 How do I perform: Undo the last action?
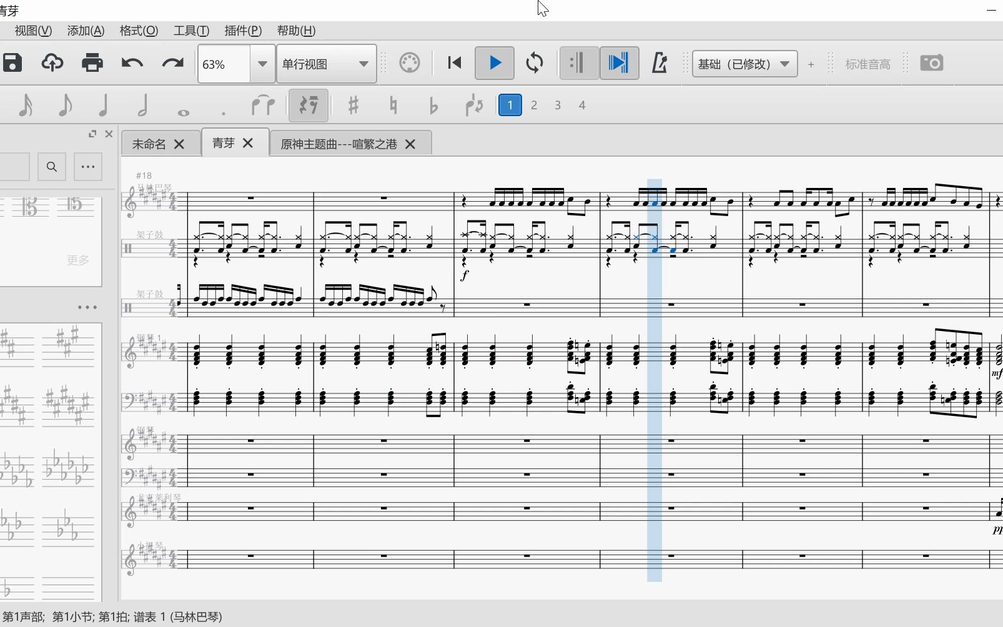[x=132, y=63]
